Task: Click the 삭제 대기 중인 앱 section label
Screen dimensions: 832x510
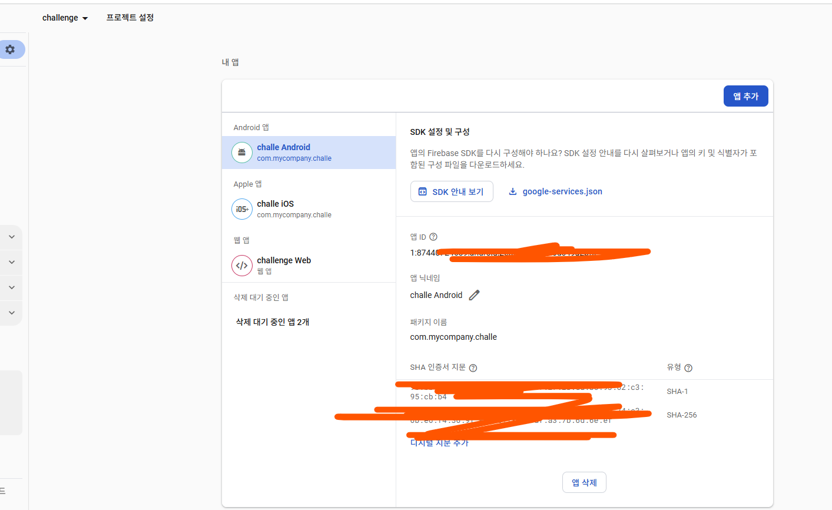Action: pyautogui.click(x=261, y=297)
